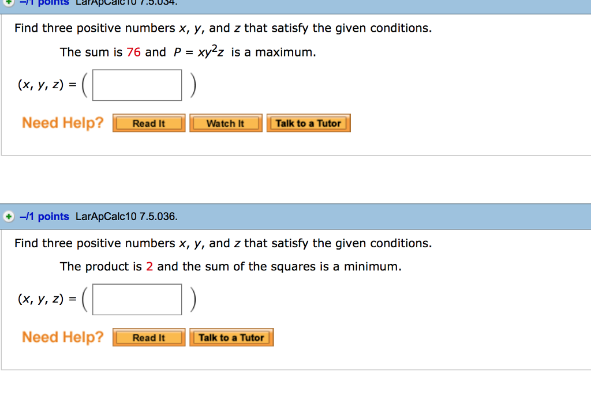Launch Talk to a Tutor for the minimum-sum problem
This screenshot has width=591, height=419.
click(231, 337)
